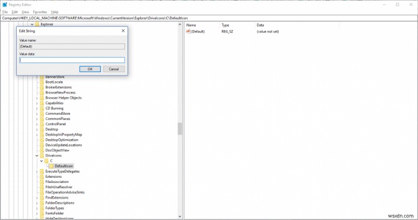The height and width of the screenshot is (220, 418).
Task: Open the File menu
Action: click(5, 12)
